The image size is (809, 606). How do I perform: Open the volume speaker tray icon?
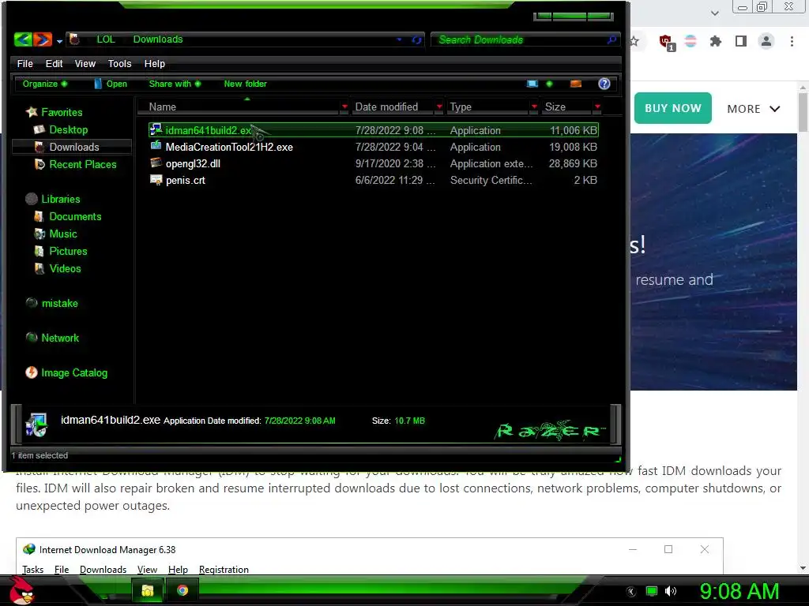(670, 591)
